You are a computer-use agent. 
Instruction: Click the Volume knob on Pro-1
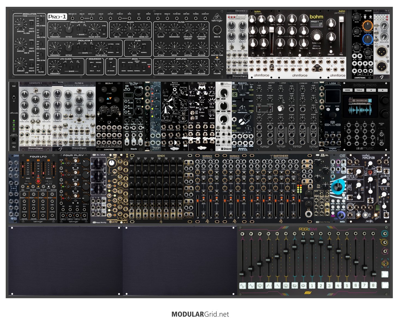217,66
